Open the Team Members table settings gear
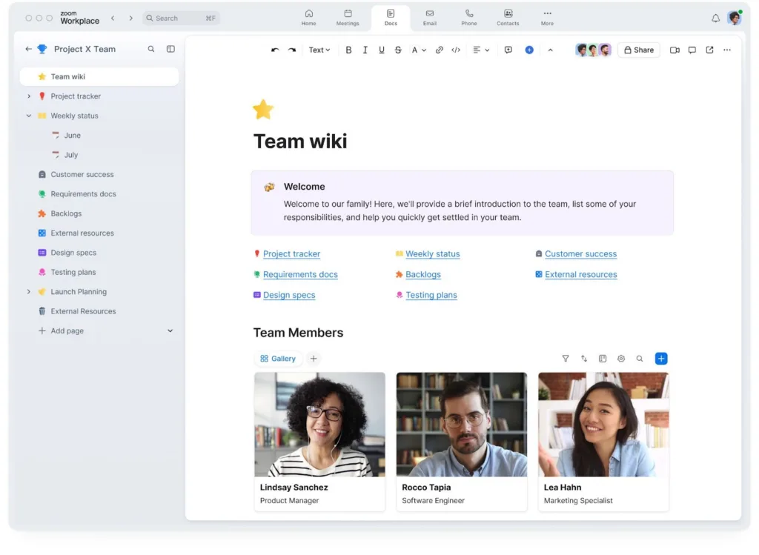This screenshot has width=759, height=555. coord(621,358)
